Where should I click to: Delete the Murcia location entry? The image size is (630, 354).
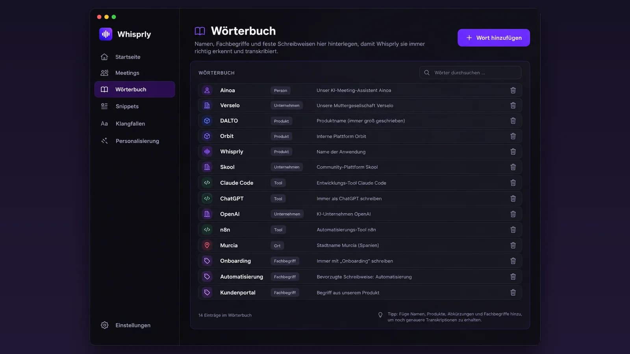(513, 245)
